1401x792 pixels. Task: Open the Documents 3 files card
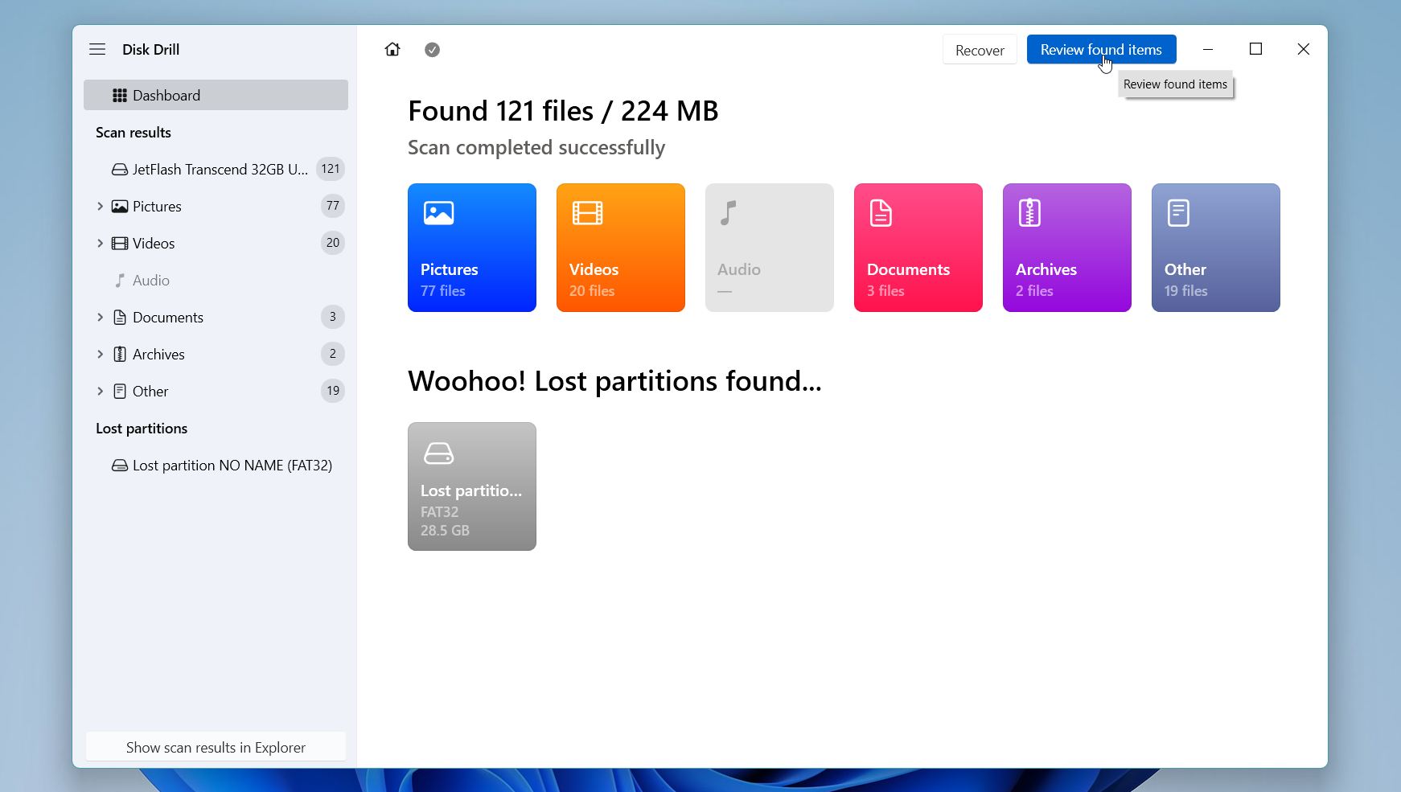(918, 248)
